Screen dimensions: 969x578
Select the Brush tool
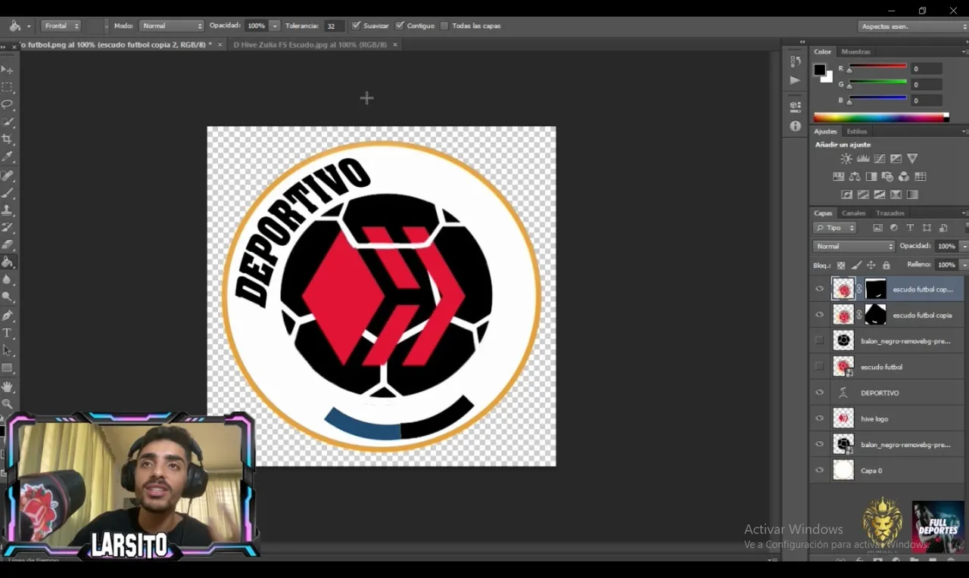coord(8,193)
